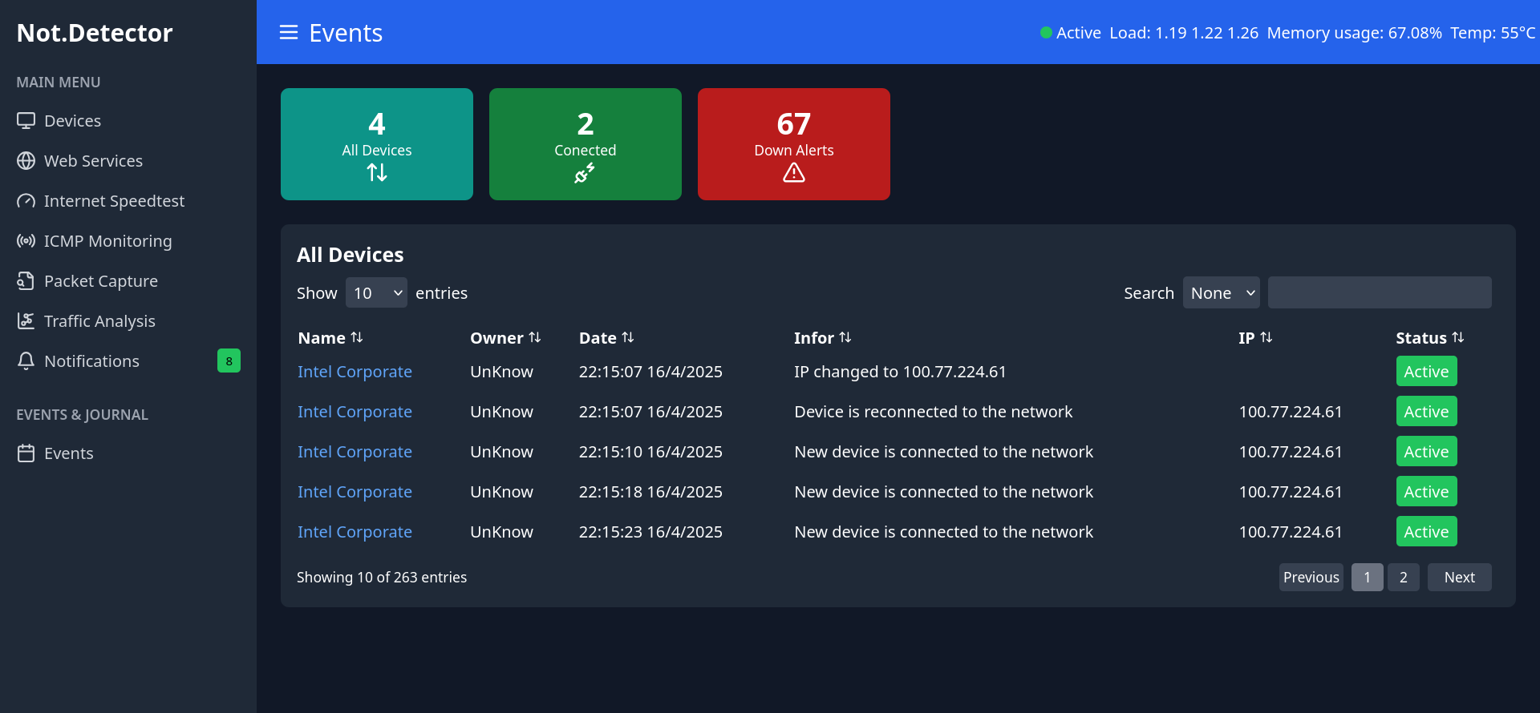Click 'Device is reconnected to the network' text

933,411
